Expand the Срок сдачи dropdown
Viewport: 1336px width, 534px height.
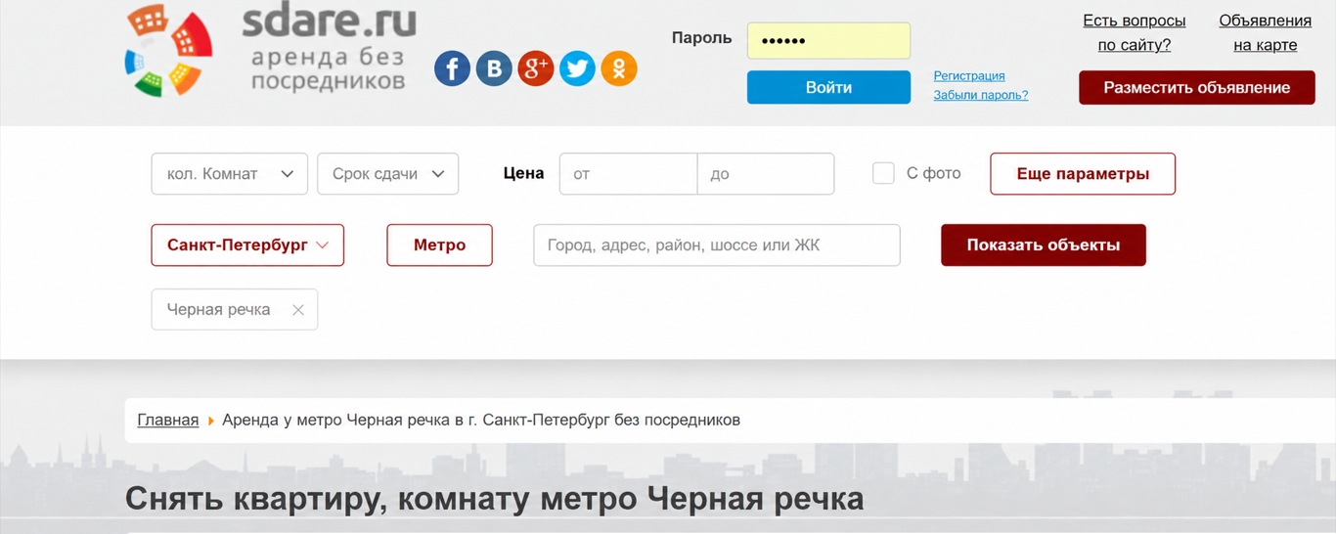click(388, 174)
